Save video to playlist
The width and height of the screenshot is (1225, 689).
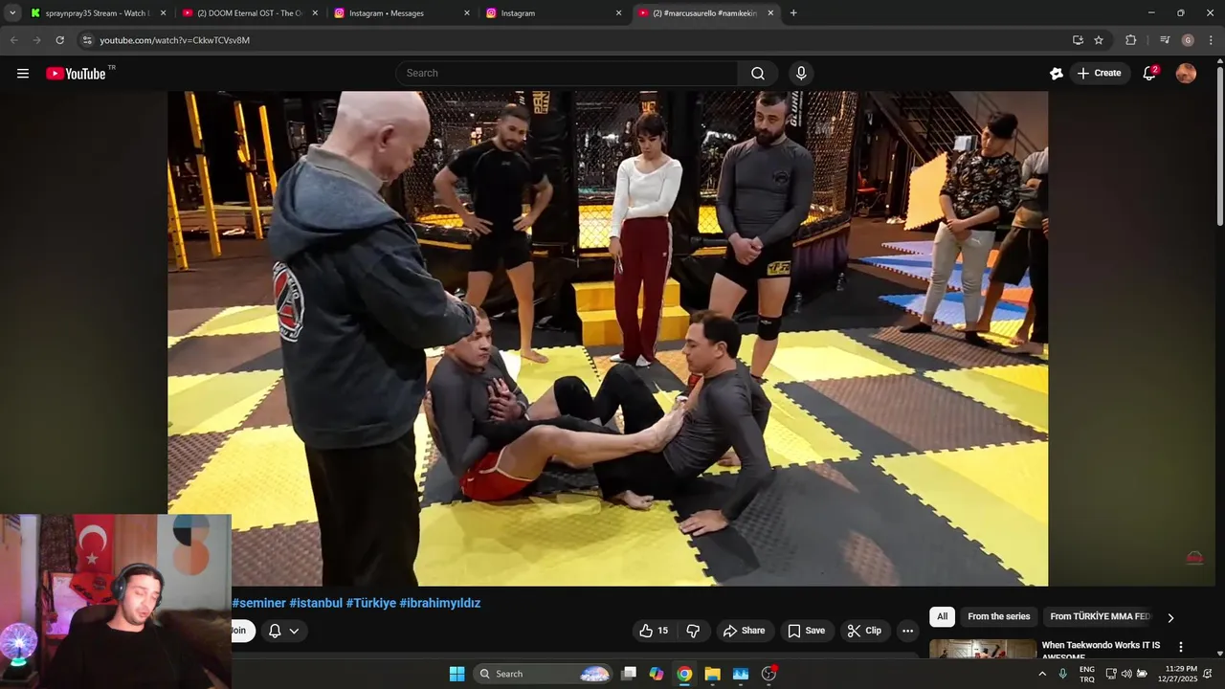pyautogui.click(x=806, y=631)
